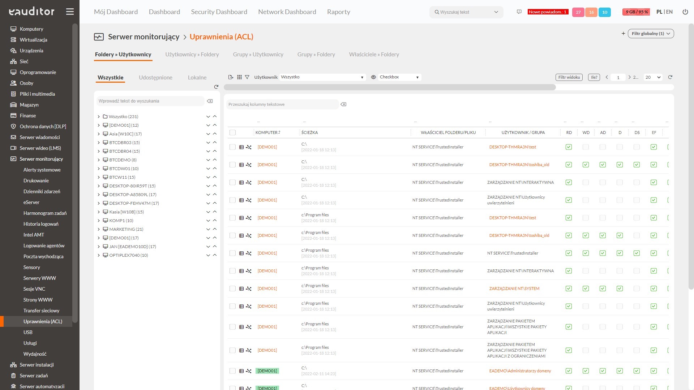The width and height of the screenshot is (694, 390).
Task: Enable checkbox for EADEMO\Administratorzy domeny row
Action: [x=232, y=371]
